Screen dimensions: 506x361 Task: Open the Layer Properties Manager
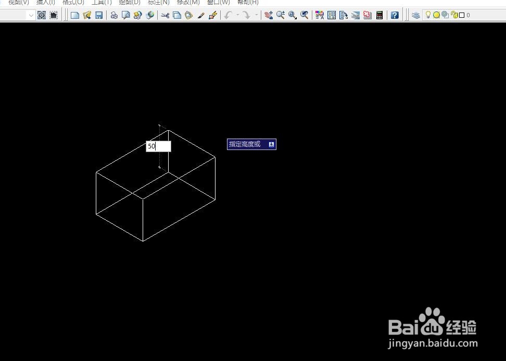coord(416,15)
